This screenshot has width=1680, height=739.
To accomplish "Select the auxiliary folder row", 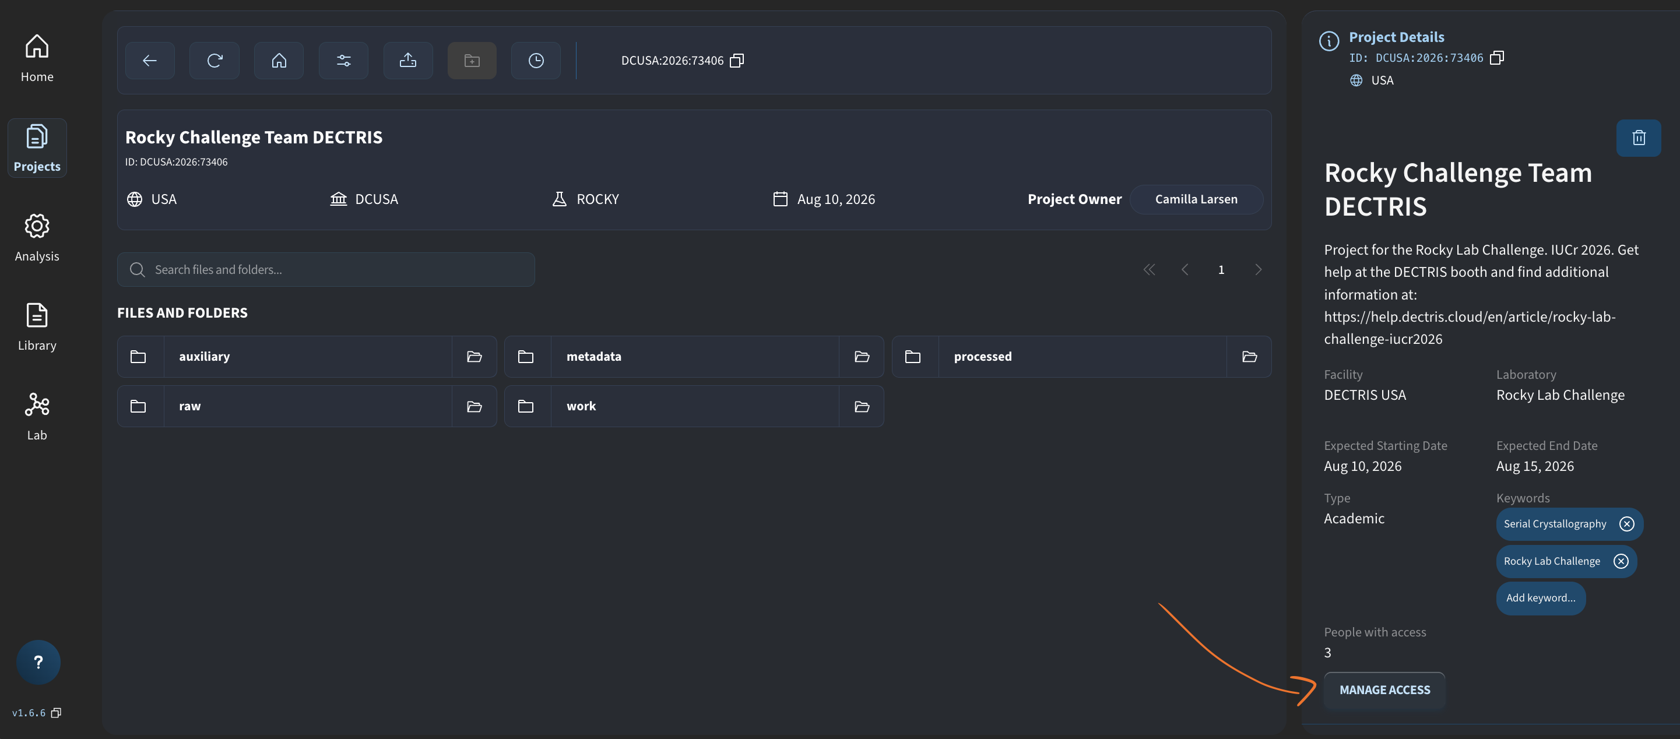I will point(307,356).
